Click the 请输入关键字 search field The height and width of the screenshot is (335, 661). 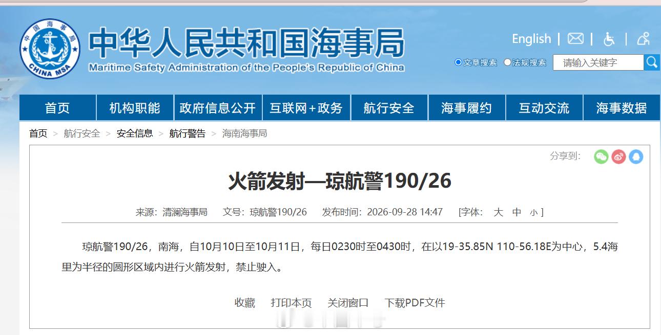click(598, 62)
